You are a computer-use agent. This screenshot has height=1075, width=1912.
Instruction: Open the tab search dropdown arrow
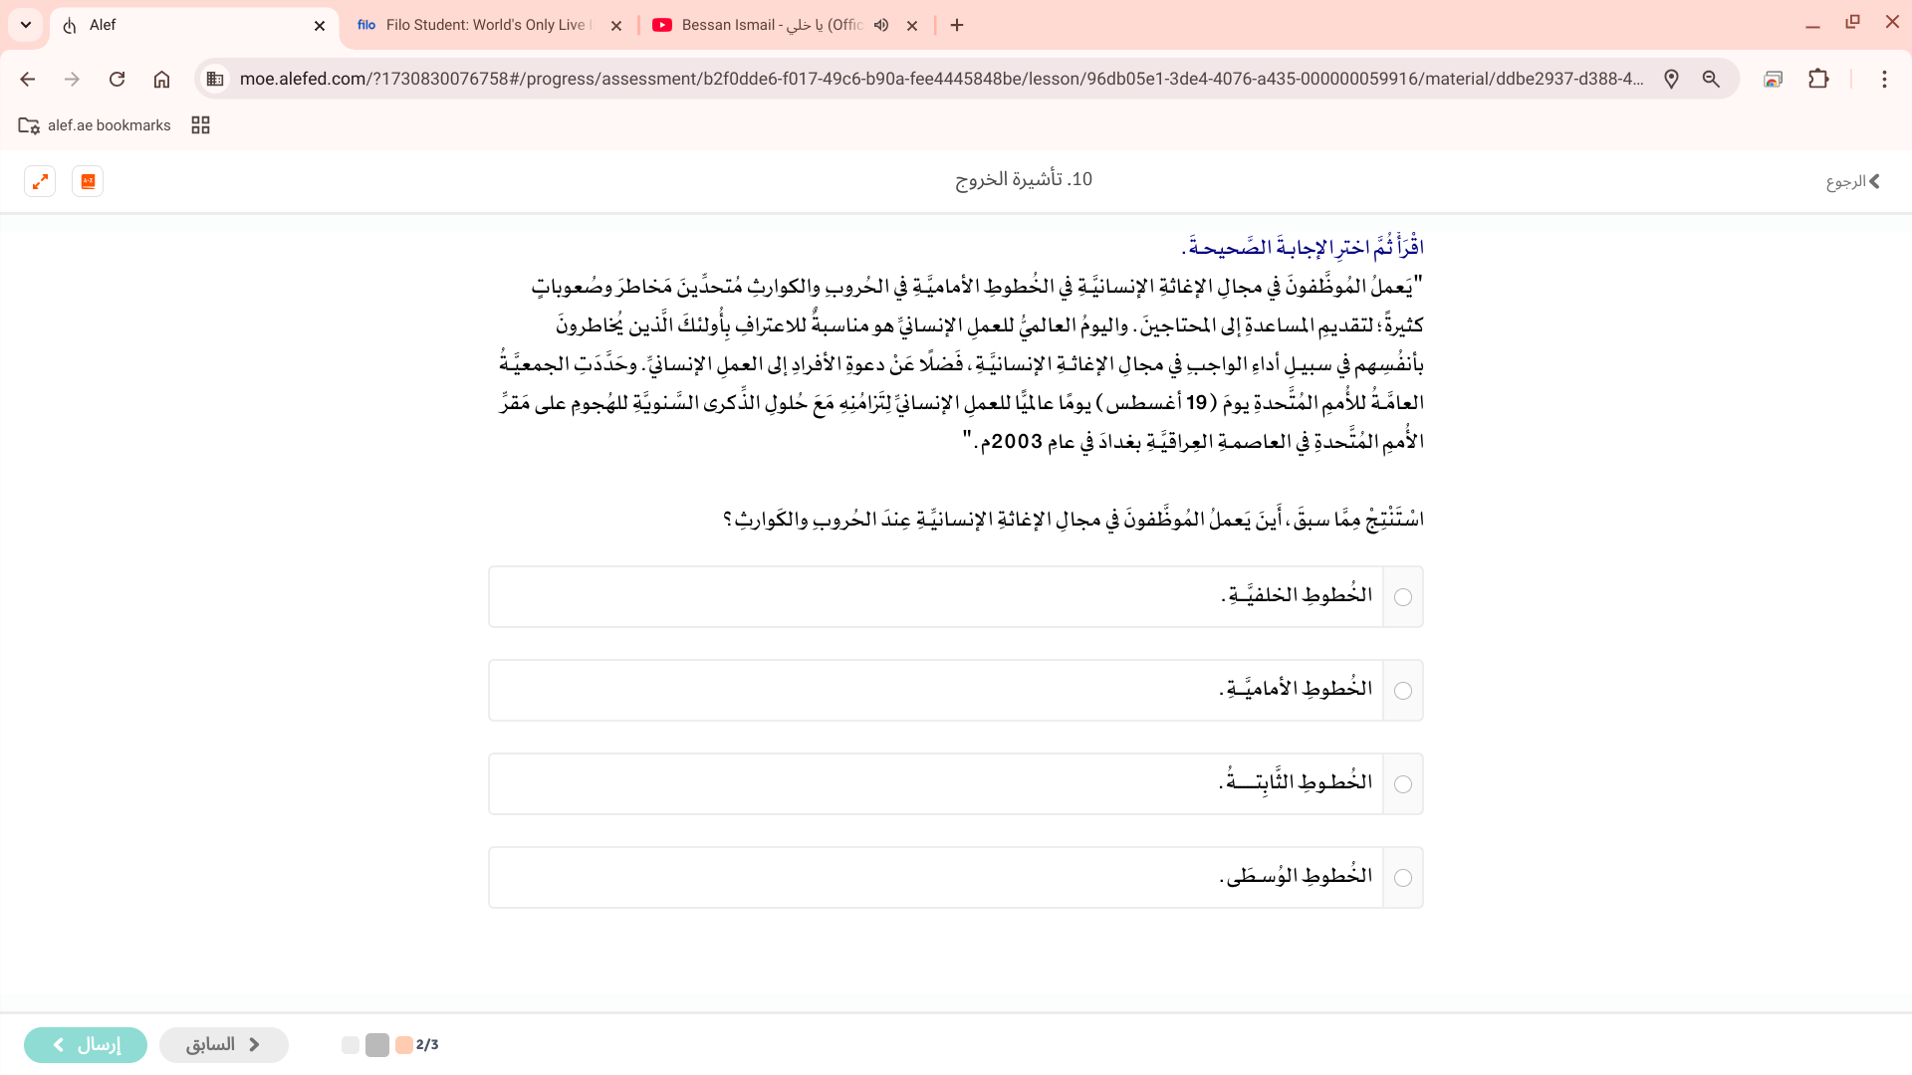click(x=26, y=25)
